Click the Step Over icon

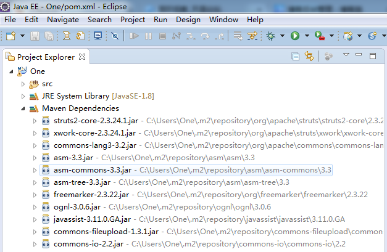coord(205,36)
